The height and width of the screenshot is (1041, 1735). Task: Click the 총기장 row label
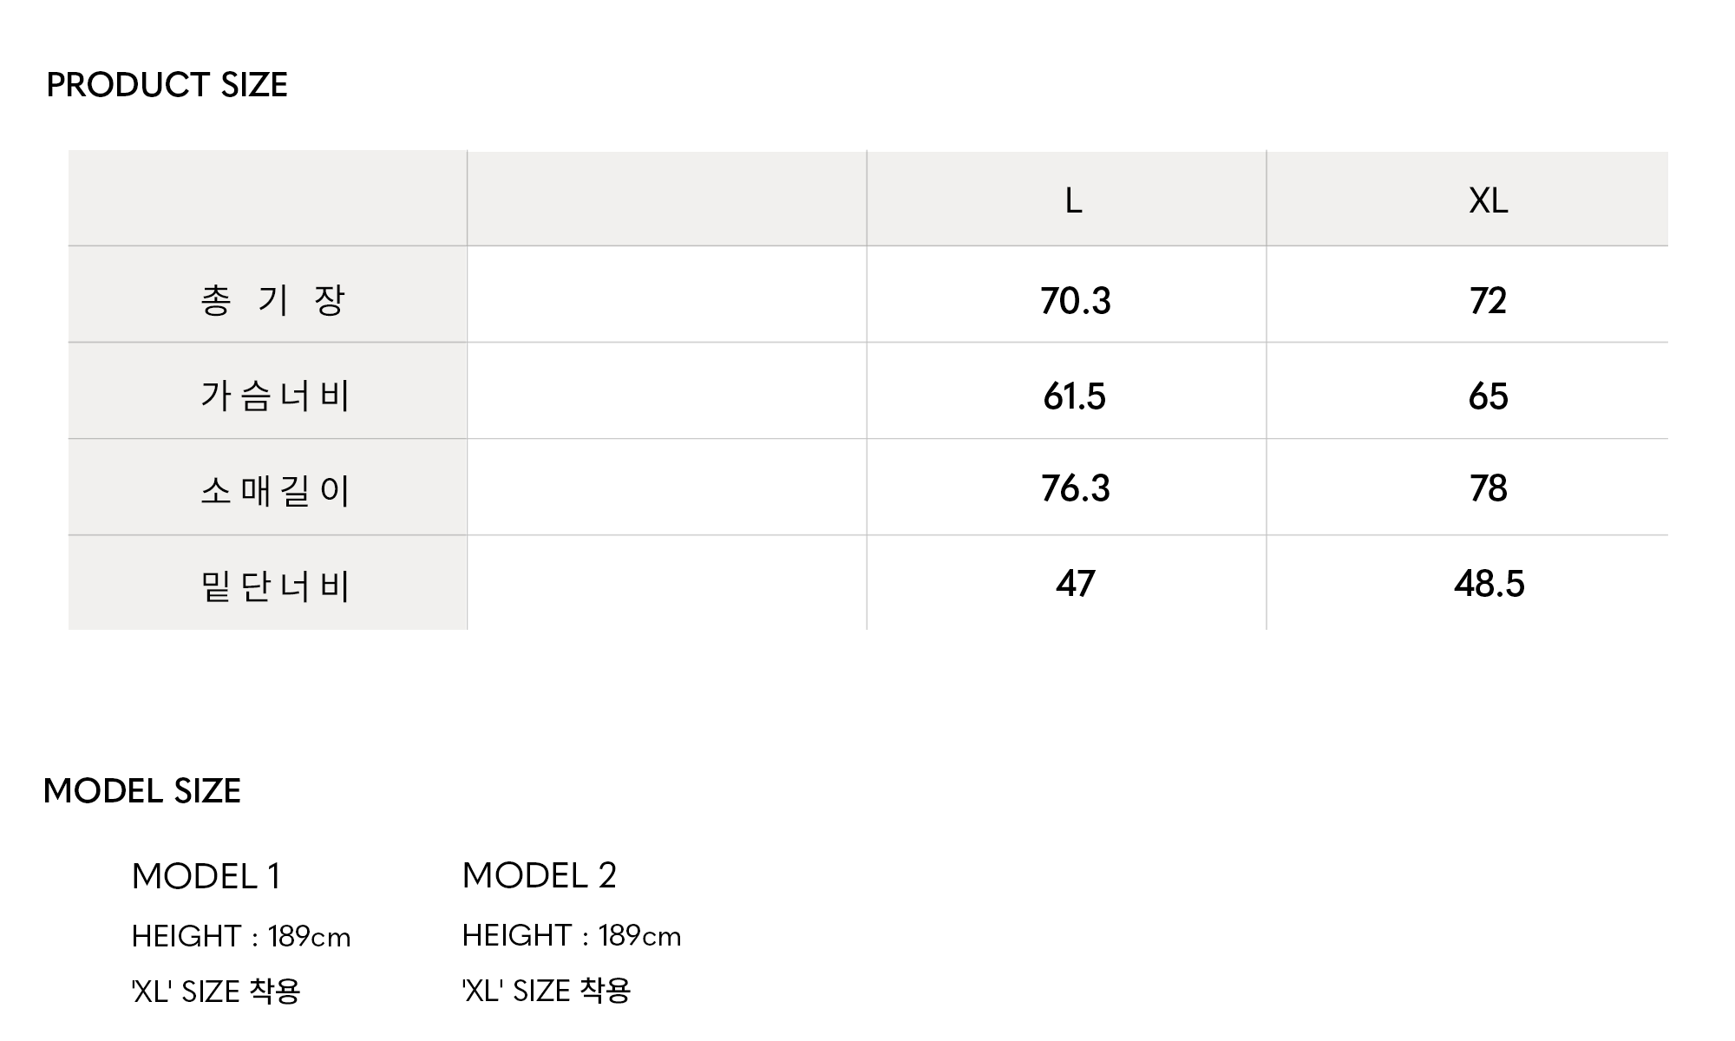pyautogui.click(x=272, y=300)
